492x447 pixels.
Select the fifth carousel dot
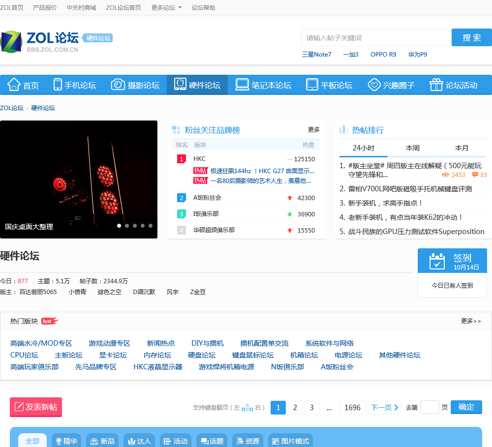(x=150, y=226)
